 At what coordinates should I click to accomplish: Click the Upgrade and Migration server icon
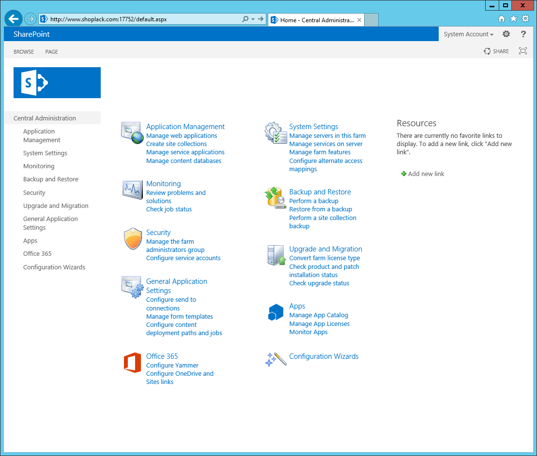(x=276, y=255)
